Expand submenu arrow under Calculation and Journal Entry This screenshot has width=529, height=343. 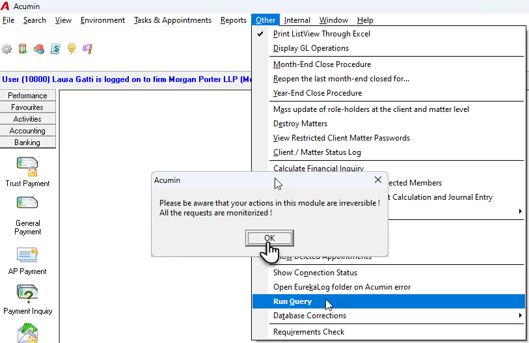coord(521,212)
